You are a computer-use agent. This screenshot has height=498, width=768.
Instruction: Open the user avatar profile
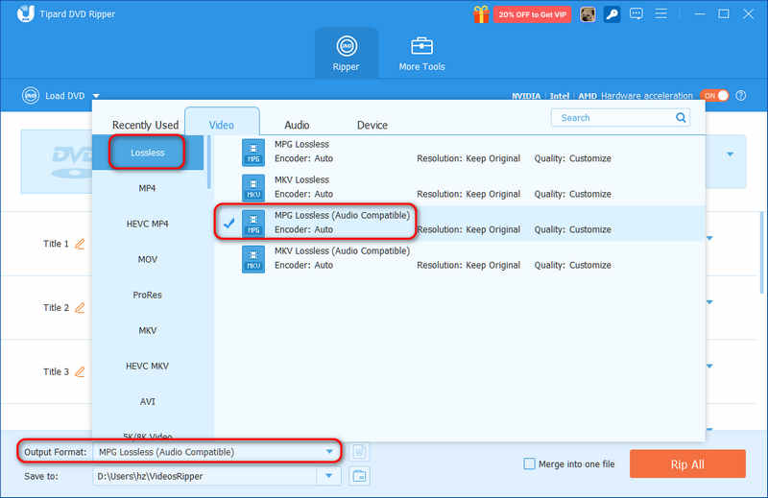click(588, 14)
